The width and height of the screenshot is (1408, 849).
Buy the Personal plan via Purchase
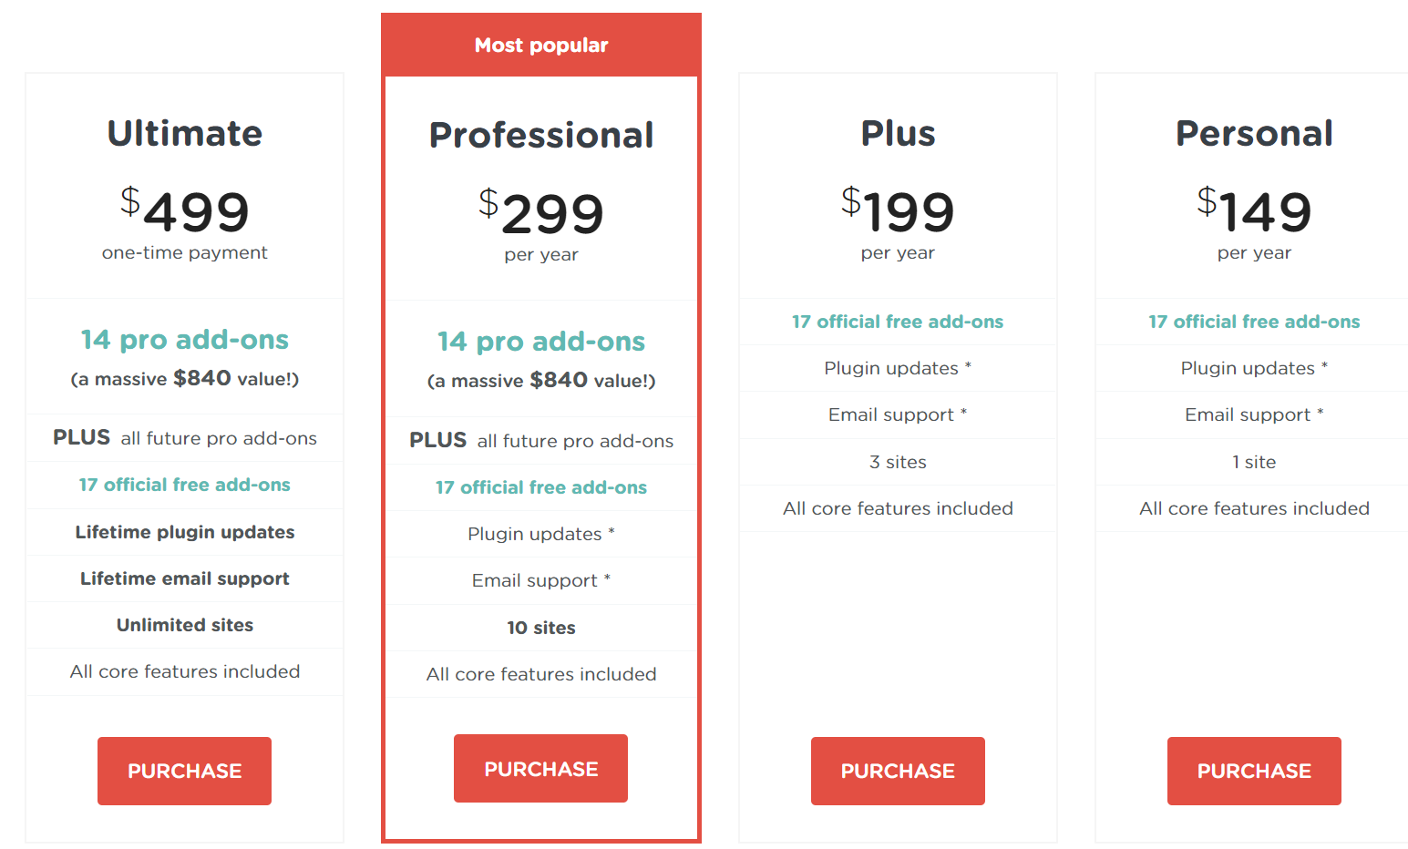coord(1253,771)
